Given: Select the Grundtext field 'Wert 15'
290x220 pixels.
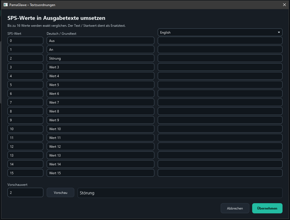Looking at the screenshot, I should [101, 173].
